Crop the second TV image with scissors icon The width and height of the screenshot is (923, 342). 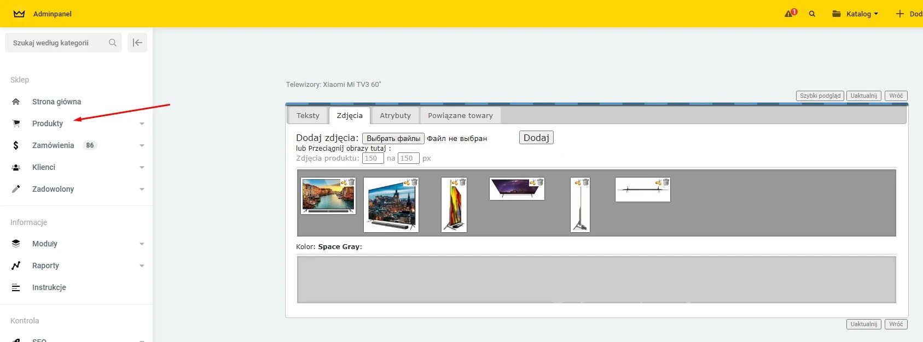pyautogui.click(x=407, y=182)
